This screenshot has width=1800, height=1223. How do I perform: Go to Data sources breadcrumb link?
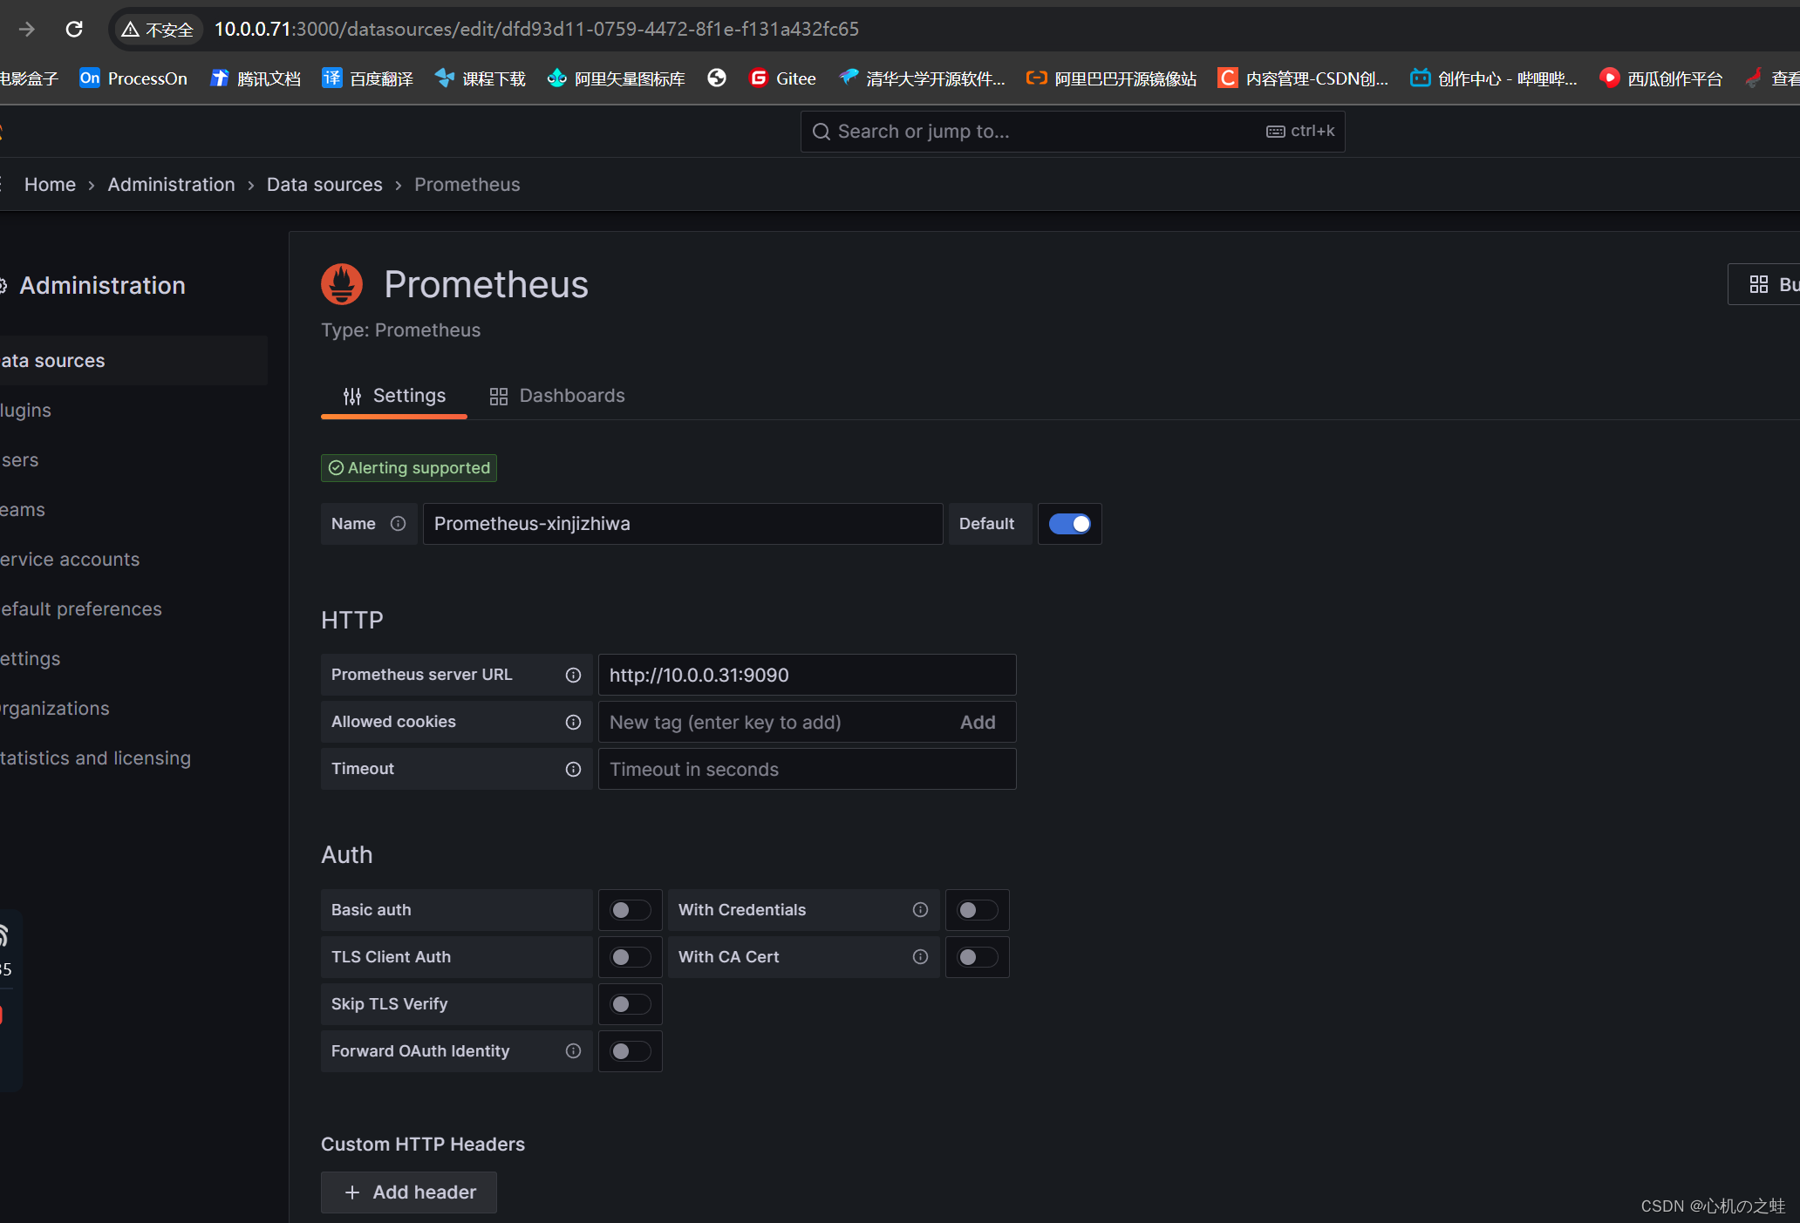[x=324, y=185]
